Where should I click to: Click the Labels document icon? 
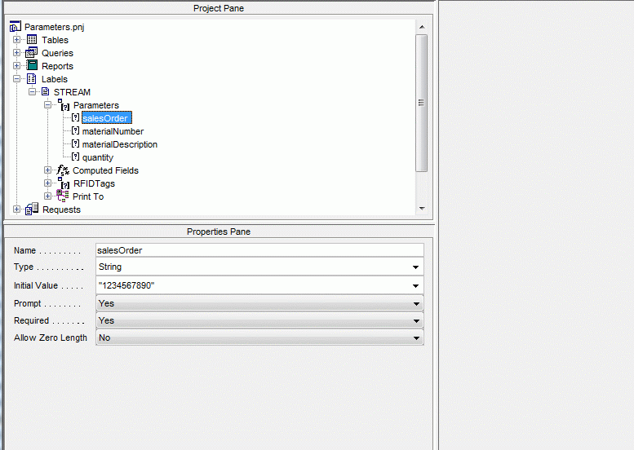coord(32,79)
